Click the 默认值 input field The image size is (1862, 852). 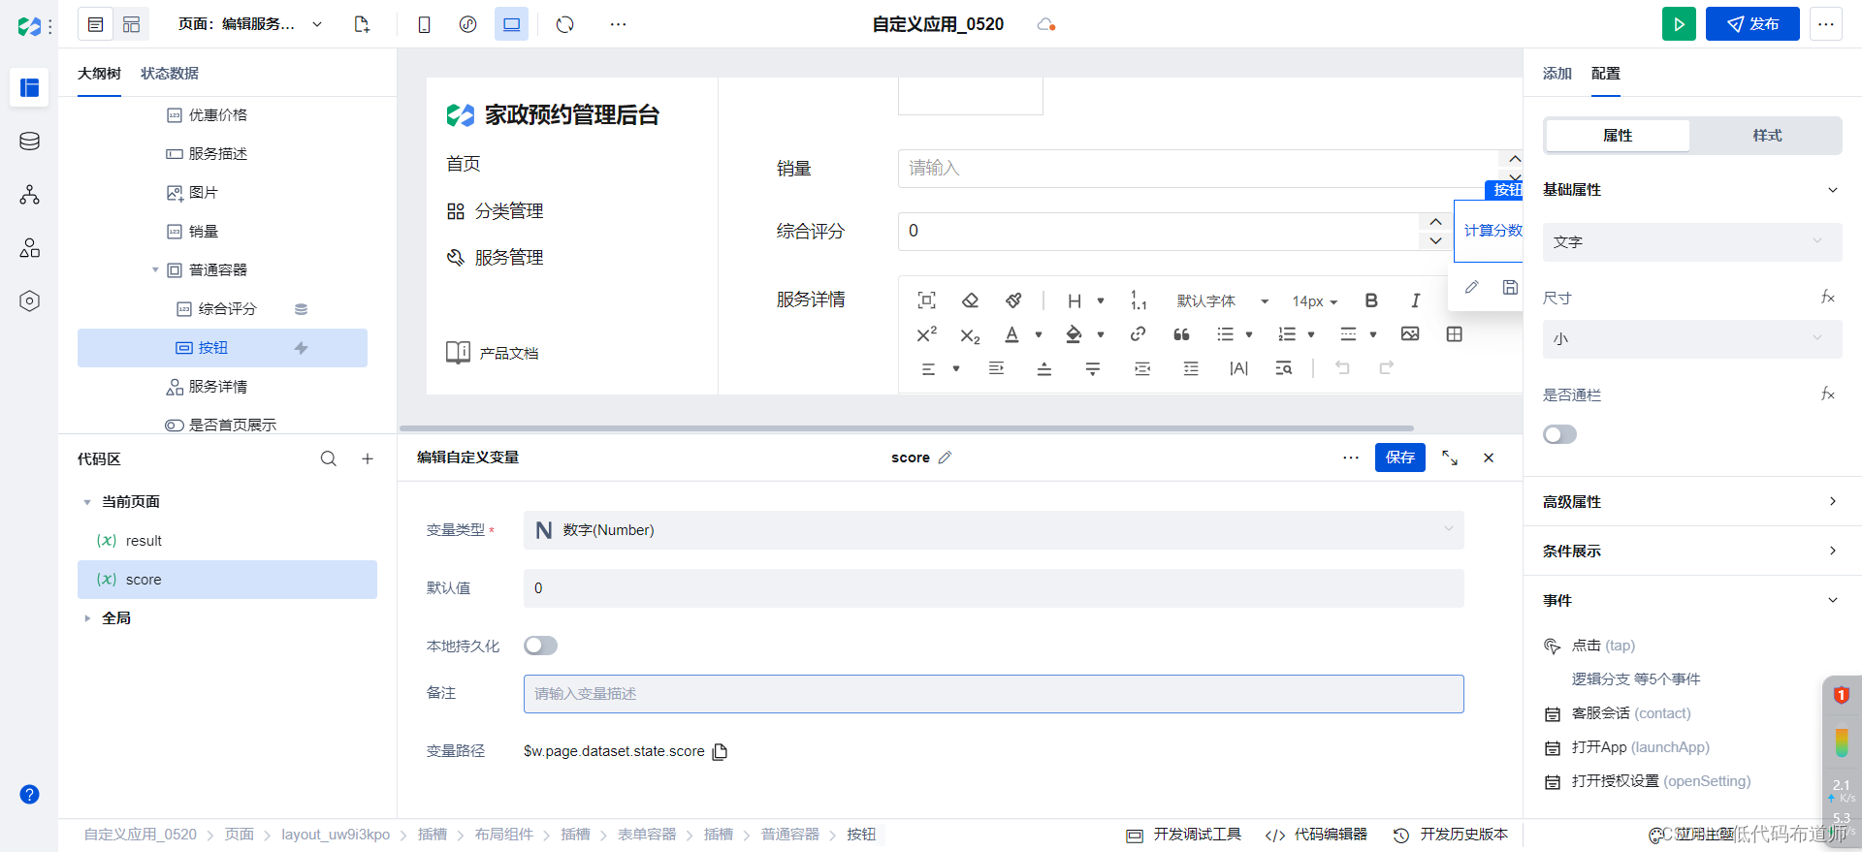coord(993,588)
